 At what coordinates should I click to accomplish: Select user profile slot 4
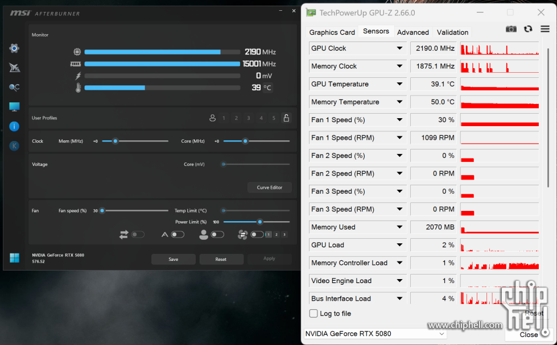pyautogui.click(x=261, y=118)
